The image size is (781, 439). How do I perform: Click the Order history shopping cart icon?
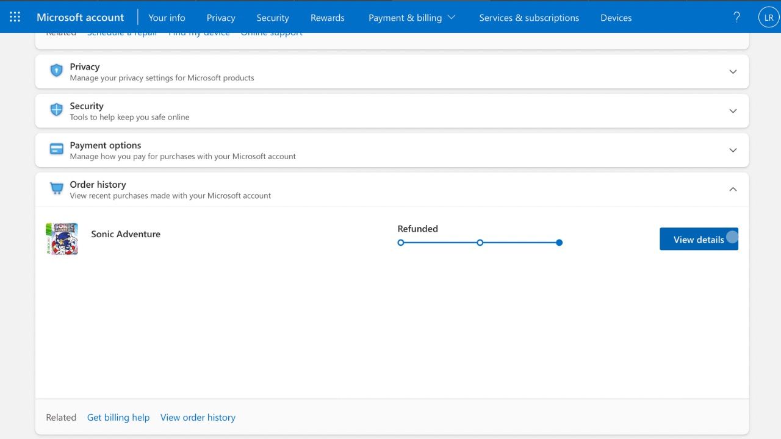click(56, 189)
